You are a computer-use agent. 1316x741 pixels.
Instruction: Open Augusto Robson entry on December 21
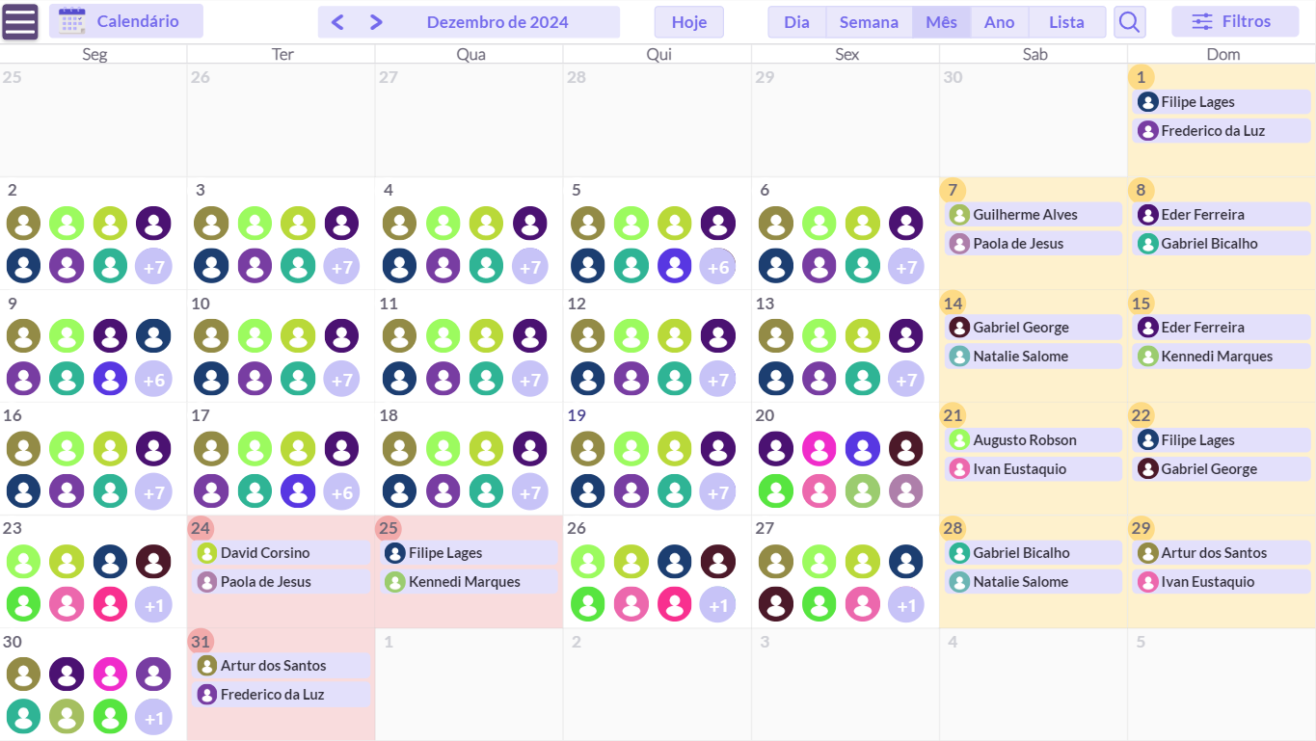click(1034, 440)
